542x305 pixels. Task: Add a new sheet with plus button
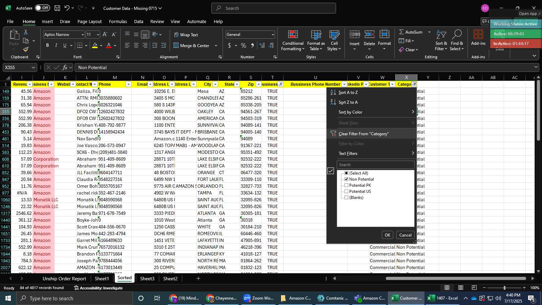point(198,279)
